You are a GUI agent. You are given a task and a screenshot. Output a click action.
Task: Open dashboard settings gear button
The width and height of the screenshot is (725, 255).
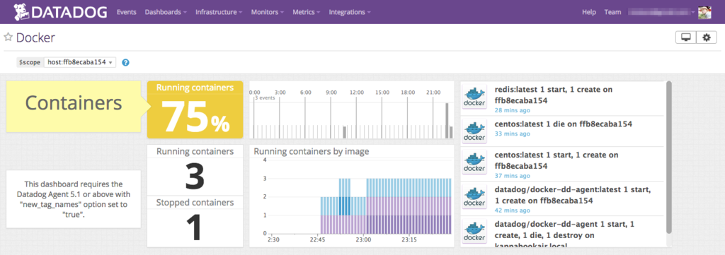tap(707, 38)
